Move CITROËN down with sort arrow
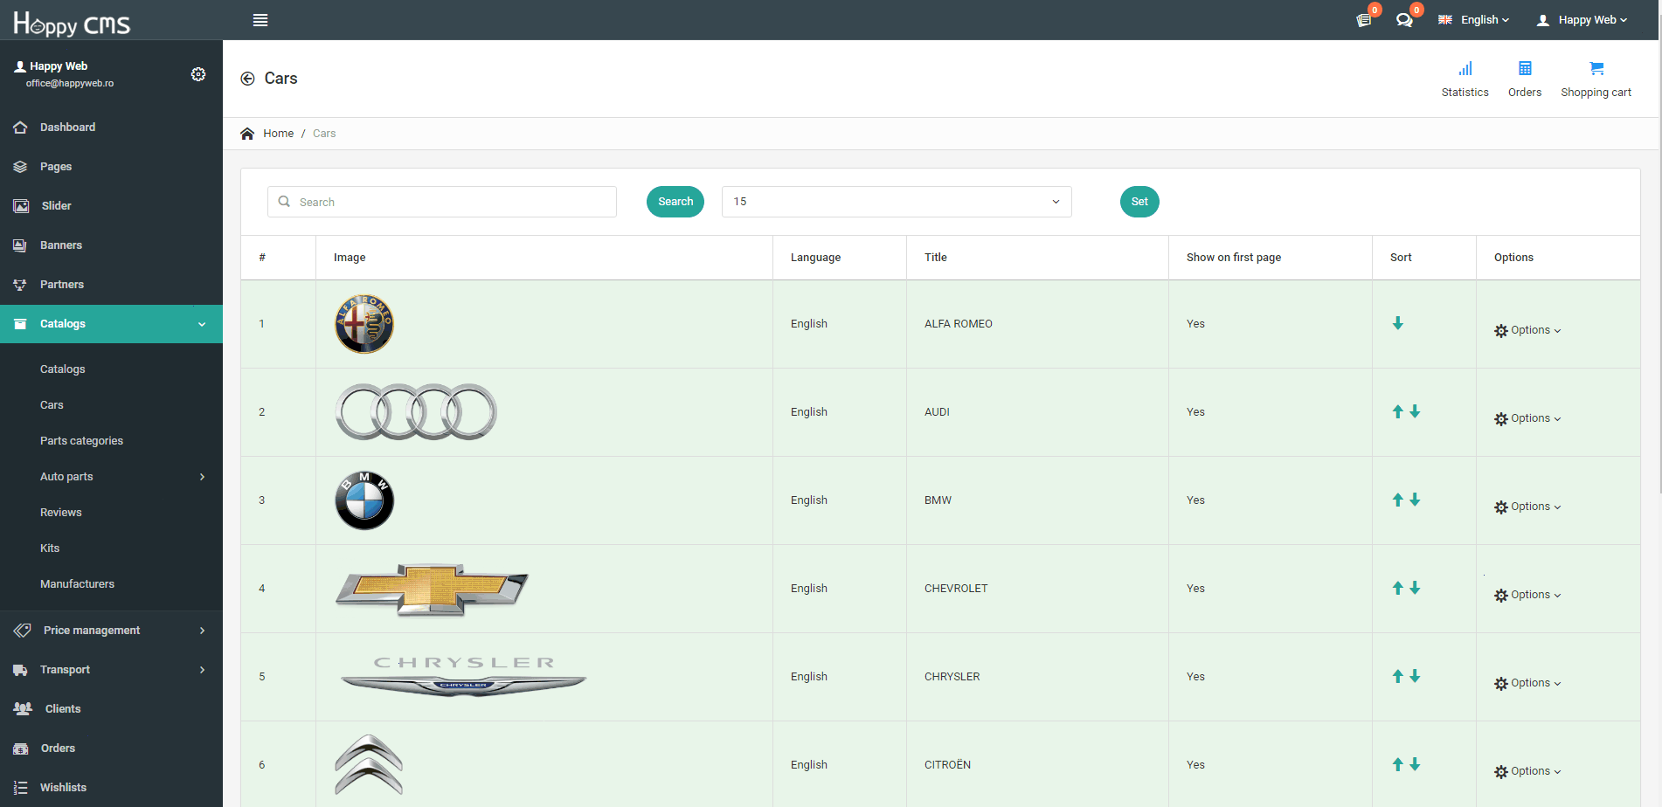 pos(1415,764)
